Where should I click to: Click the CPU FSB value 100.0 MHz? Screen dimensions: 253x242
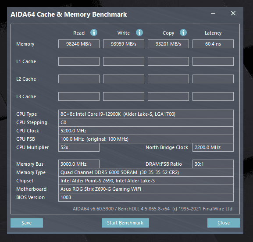point(146,139)
